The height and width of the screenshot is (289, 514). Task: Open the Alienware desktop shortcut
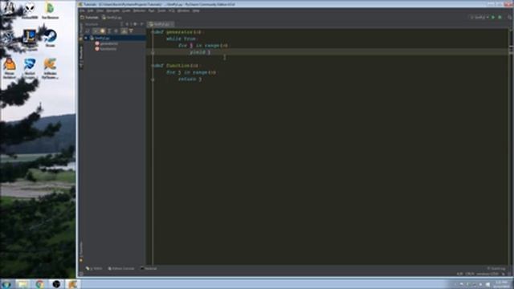coord(29,10)
